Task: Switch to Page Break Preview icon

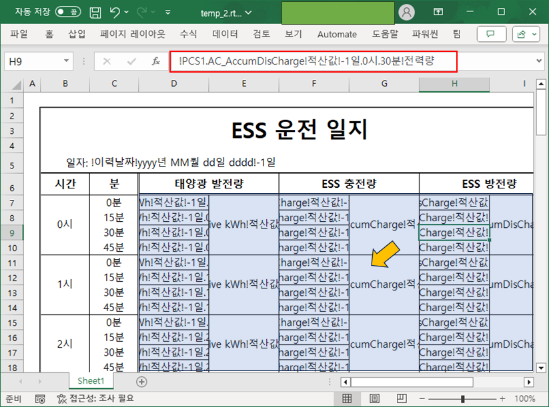Action: pyautogui.click(x=402, y=398)
